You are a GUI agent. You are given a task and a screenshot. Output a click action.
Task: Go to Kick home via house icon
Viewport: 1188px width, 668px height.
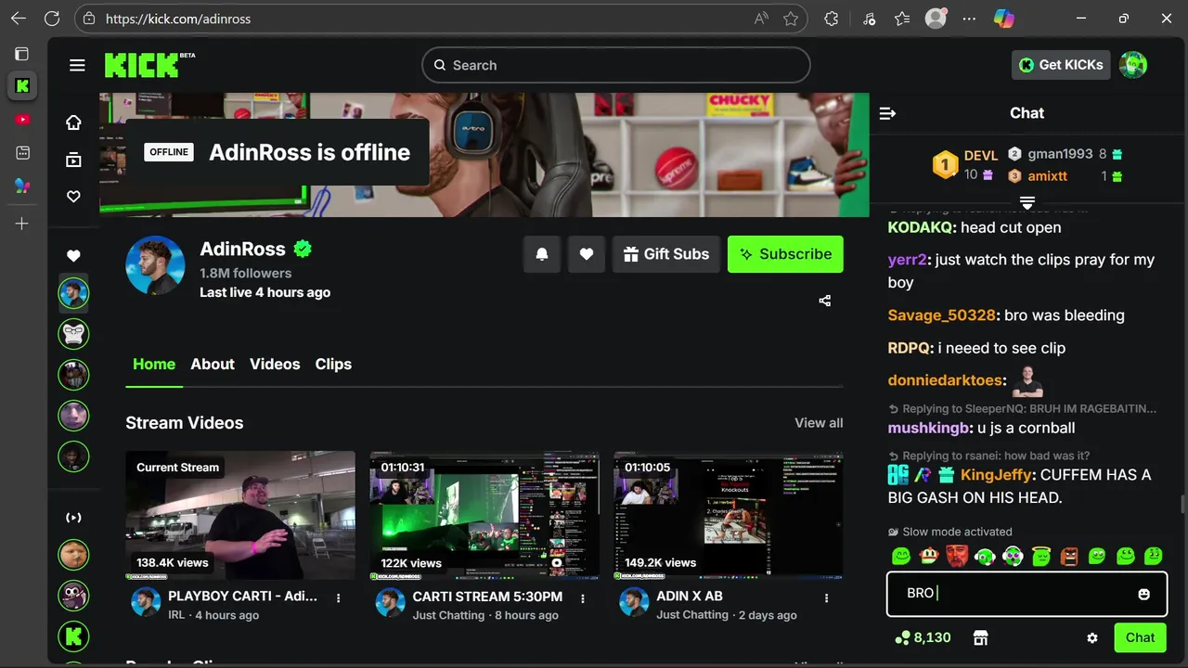pyautogui.click(x=73, y=122)
